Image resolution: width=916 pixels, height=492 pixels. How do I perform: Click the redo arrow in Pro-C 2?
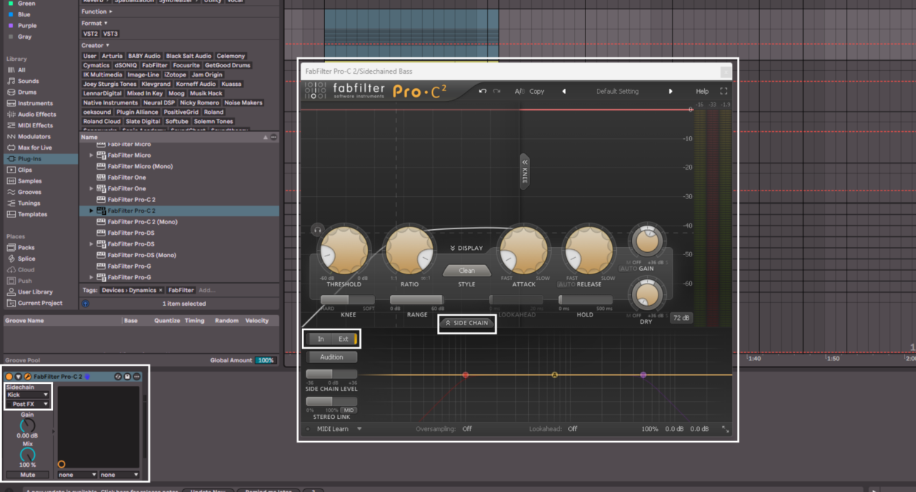[497, 92]
